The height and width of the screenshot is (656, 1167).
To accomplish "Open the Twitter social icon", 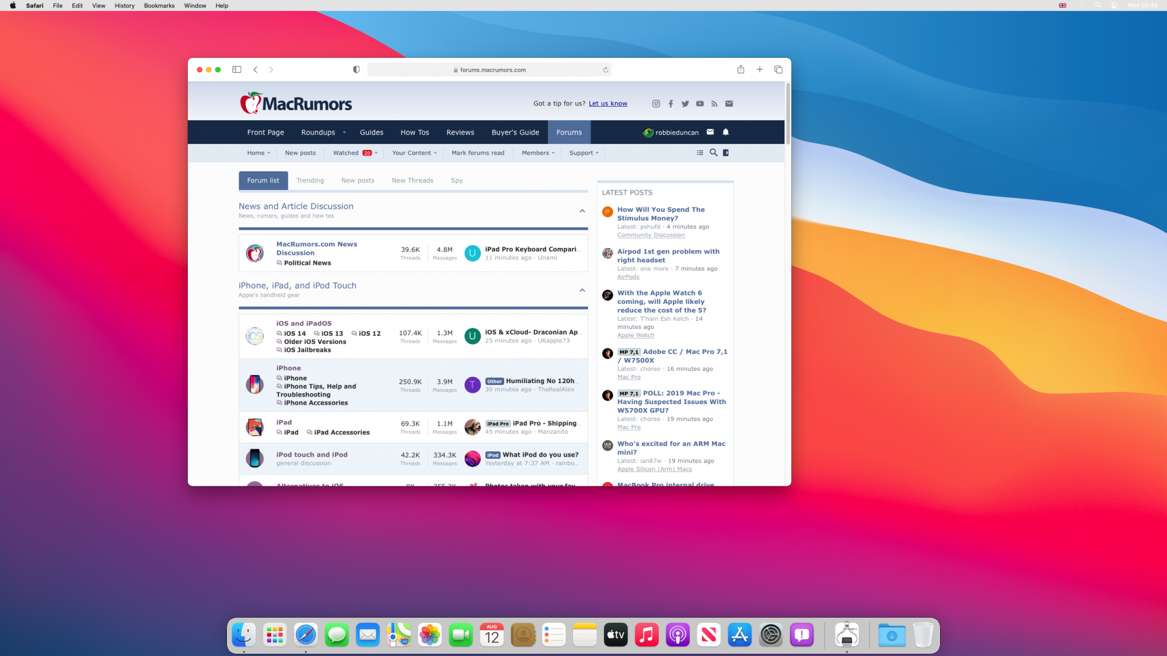I will click(685, 104).
